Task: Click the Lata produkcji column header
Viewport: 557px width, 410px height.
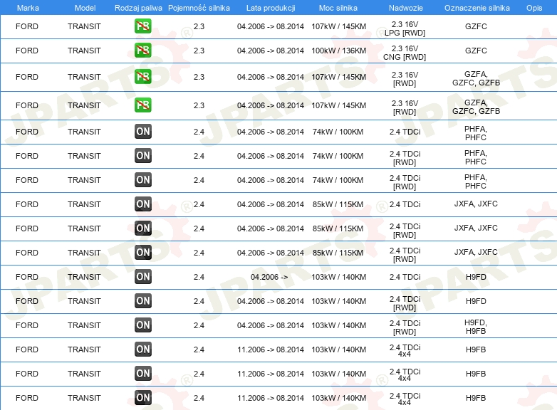Action: [271, 8]
